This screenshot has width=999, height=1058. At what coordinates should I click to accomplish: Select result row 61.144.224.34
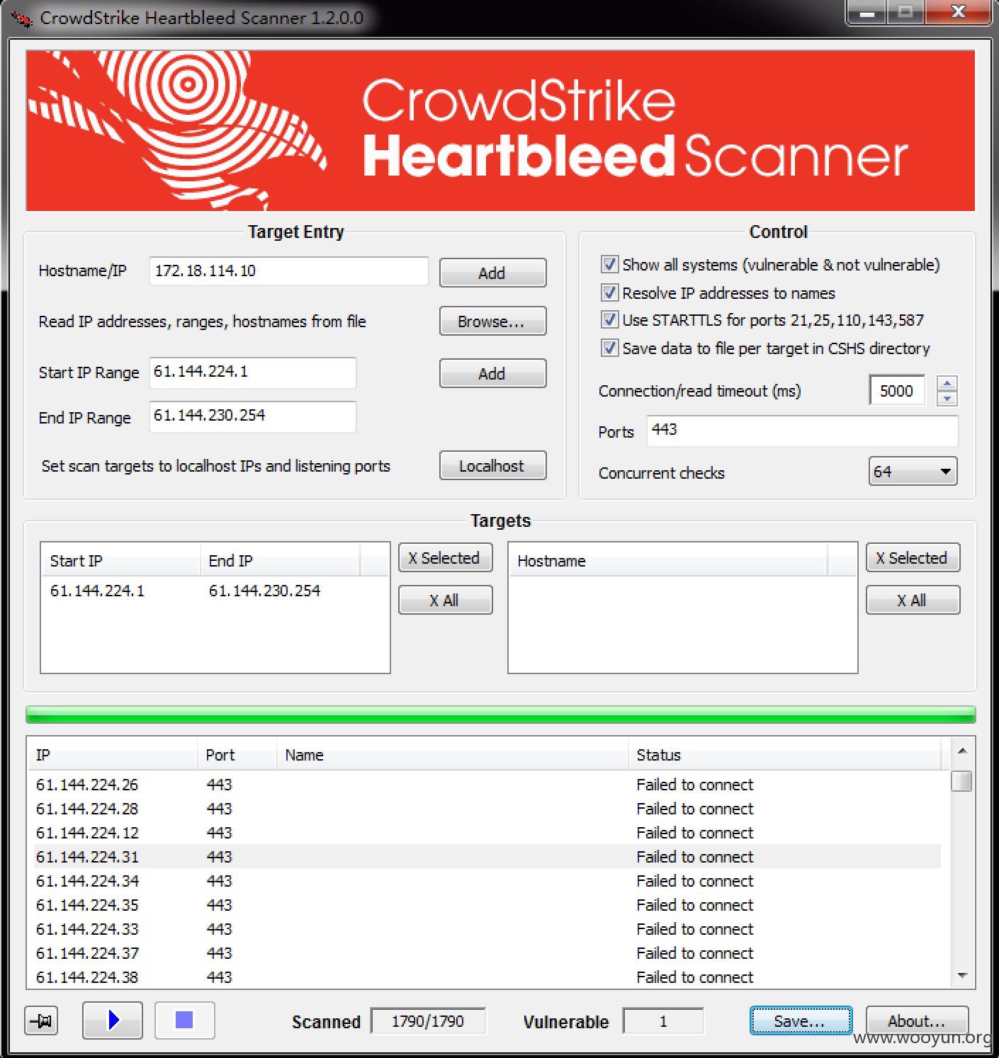[x=487, y=881]
